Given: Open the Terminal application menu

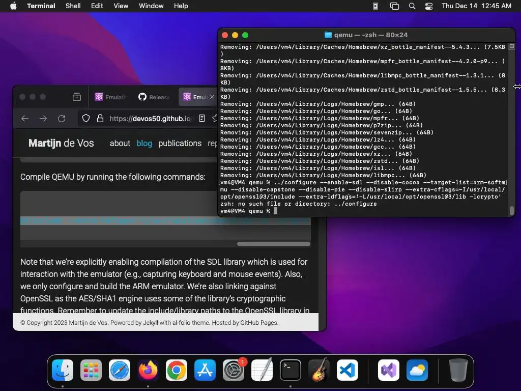Looking at the screenshot, I should (41, 6).
